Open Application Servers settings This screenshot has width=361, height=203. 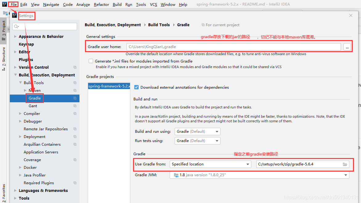(41, 152)
